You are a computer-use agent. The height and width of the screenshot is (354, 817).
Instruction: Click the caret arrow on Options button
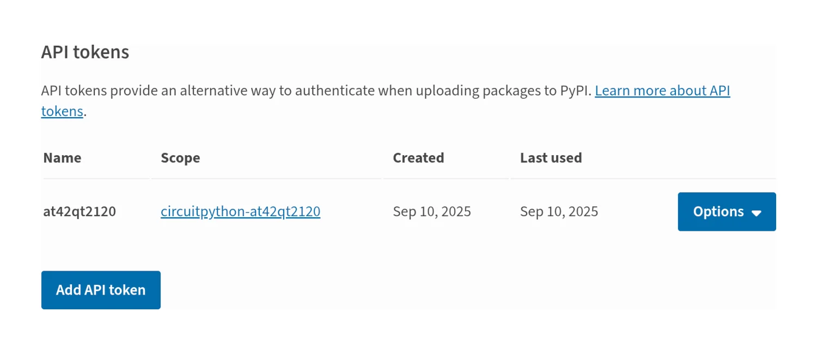pyautogui.click(x=756, y=213)
